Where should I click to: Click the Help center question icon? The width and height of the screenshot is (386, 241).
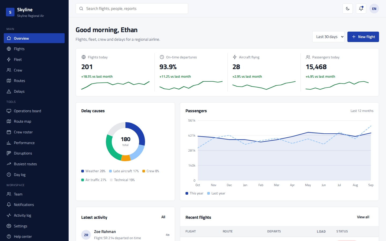coord(9,236)
